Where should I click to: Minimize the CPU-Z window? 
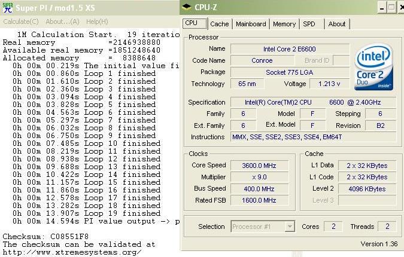(382, 8)
